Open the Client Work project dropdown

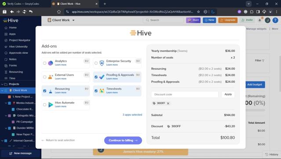73,20
